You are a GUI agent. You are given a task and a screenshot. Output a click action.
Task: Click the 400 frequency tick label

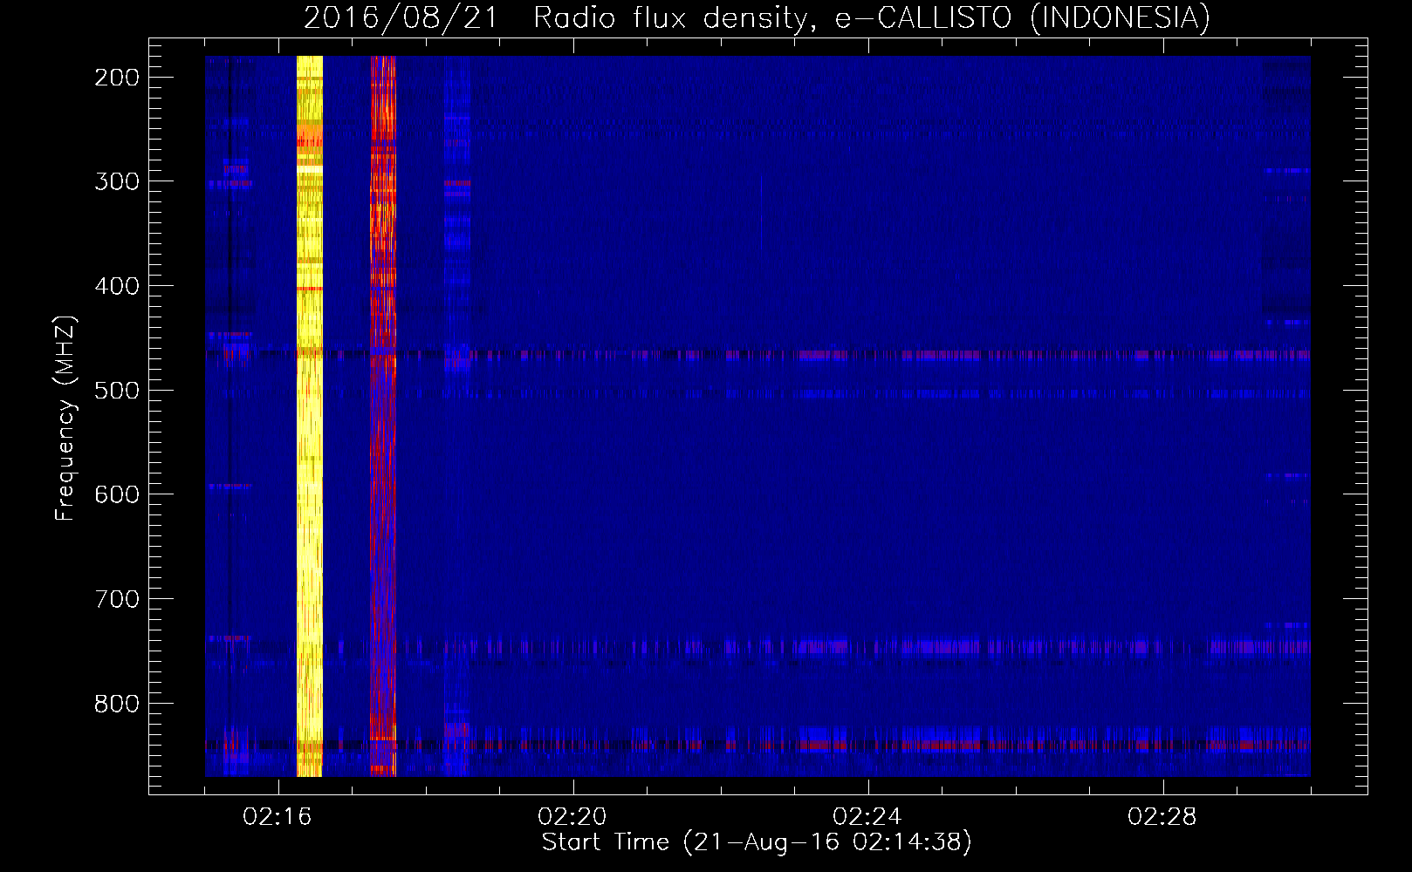(x=117, y=286)
